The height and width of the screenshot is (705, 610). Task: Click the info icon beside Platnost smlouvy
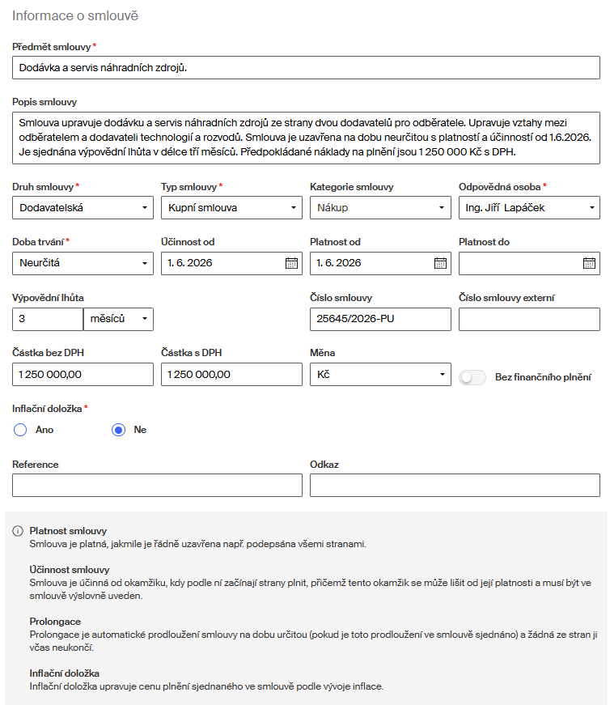[18, 531]
